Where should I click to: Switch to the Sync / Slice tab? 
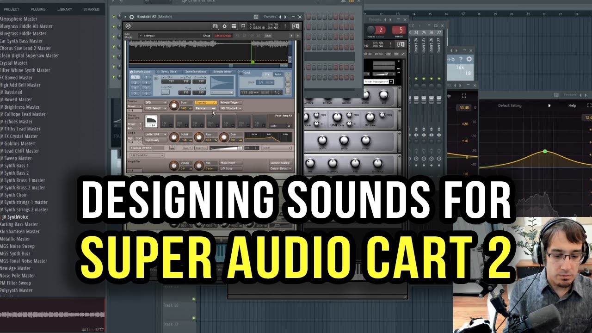(169, 72)
